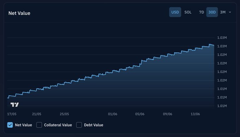Select the 7D time range

tap(202, 12)
